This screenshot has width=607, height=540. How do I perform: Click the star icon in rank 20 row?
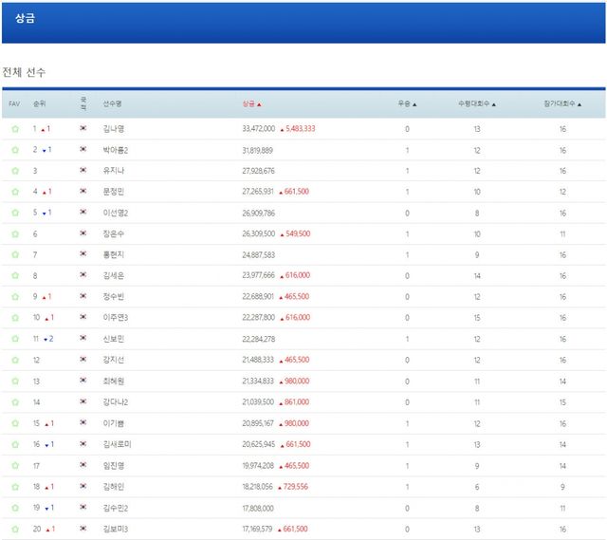point(14,528)
